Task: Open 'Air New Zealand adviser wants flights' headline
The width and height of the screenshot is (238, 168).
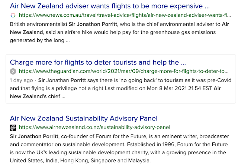Action: tap(110, 6)
